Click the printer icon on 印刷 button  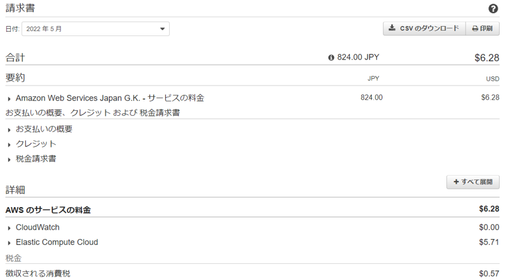click(475, 29)
